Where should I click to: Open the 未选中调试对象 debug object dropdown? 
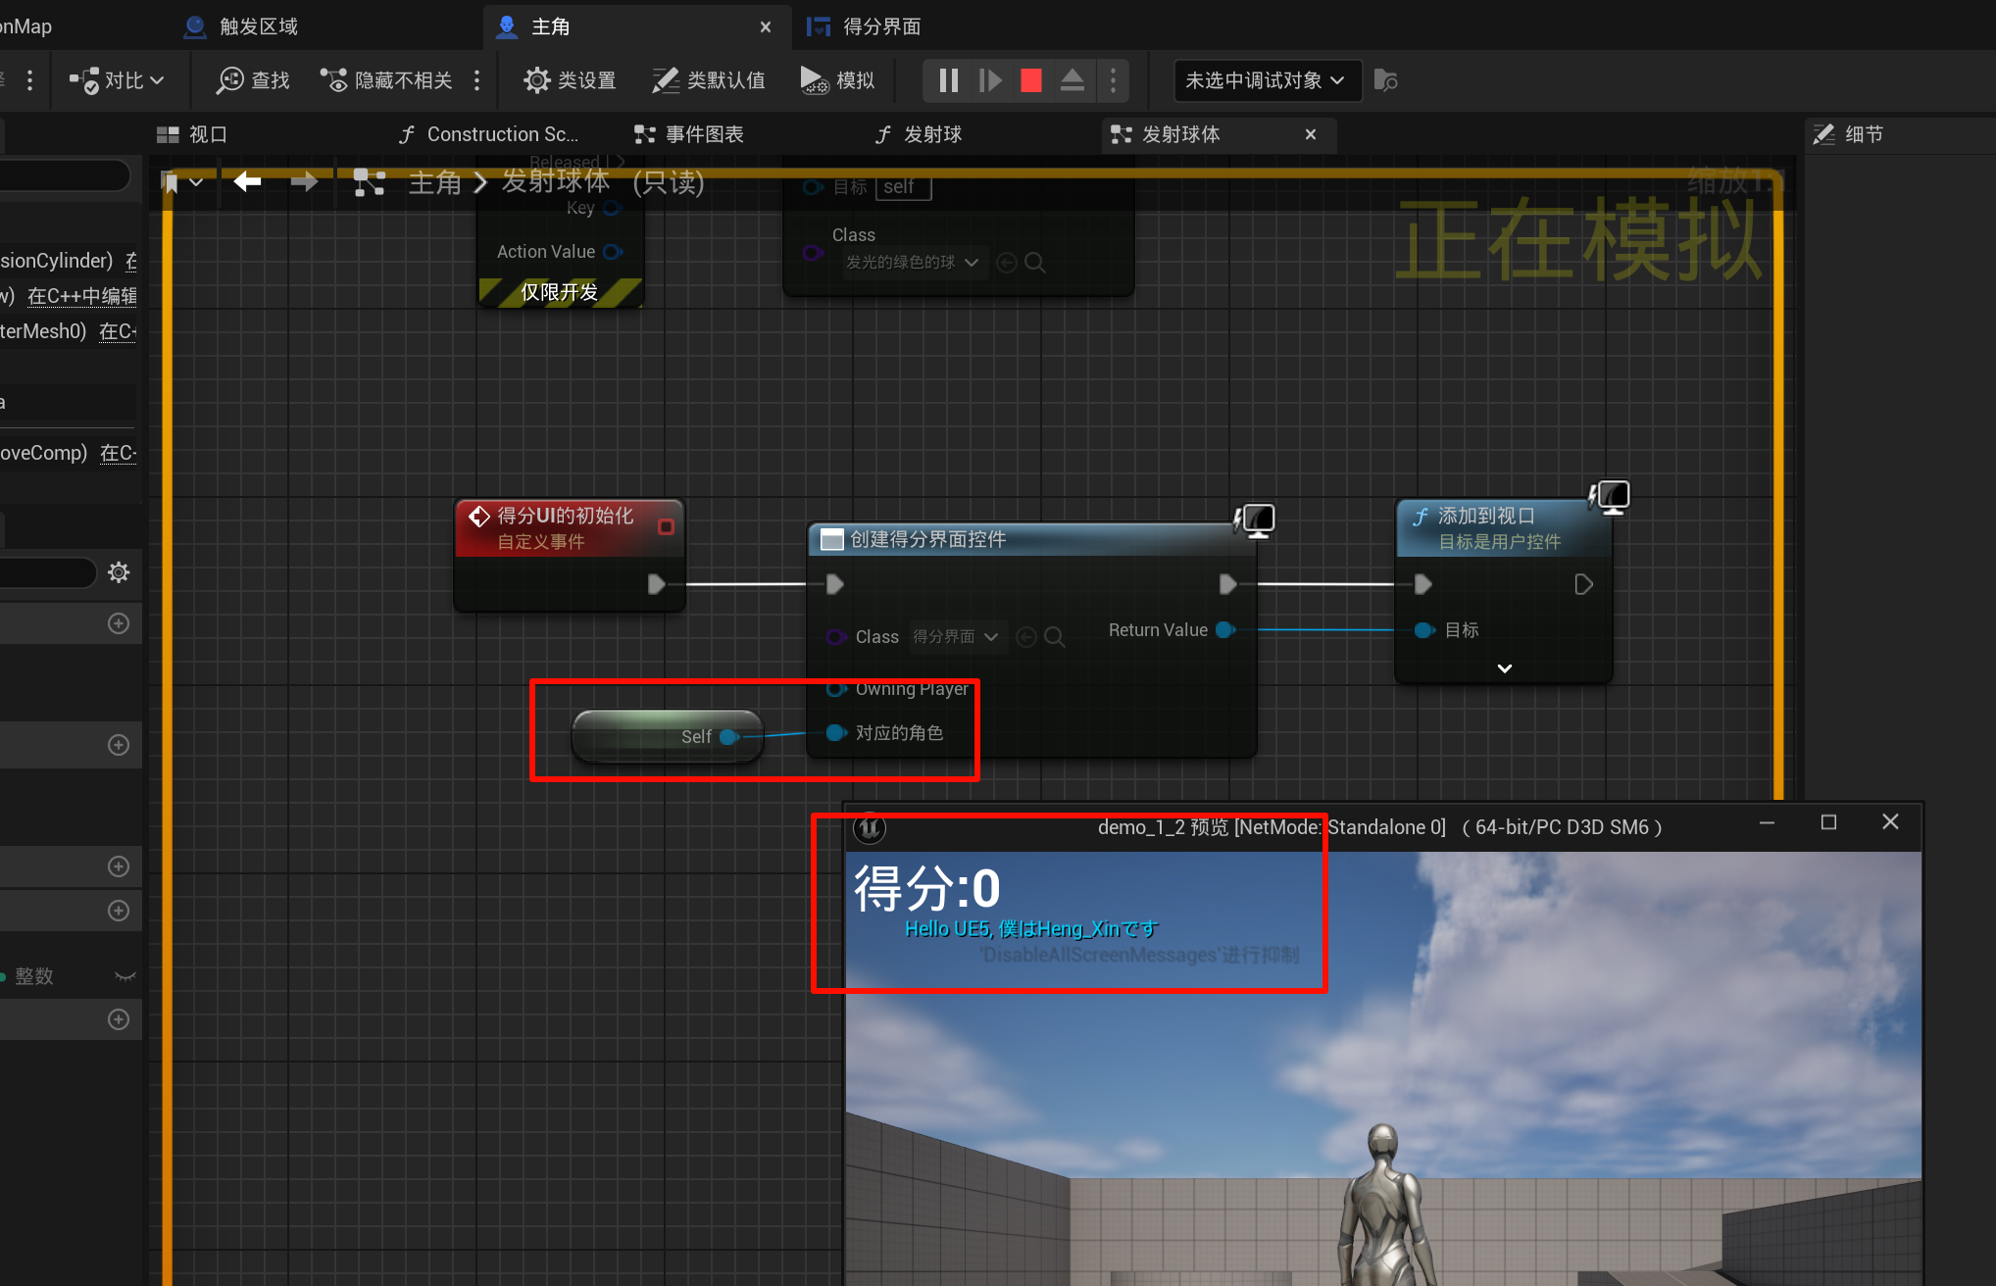coord(1266,80)
